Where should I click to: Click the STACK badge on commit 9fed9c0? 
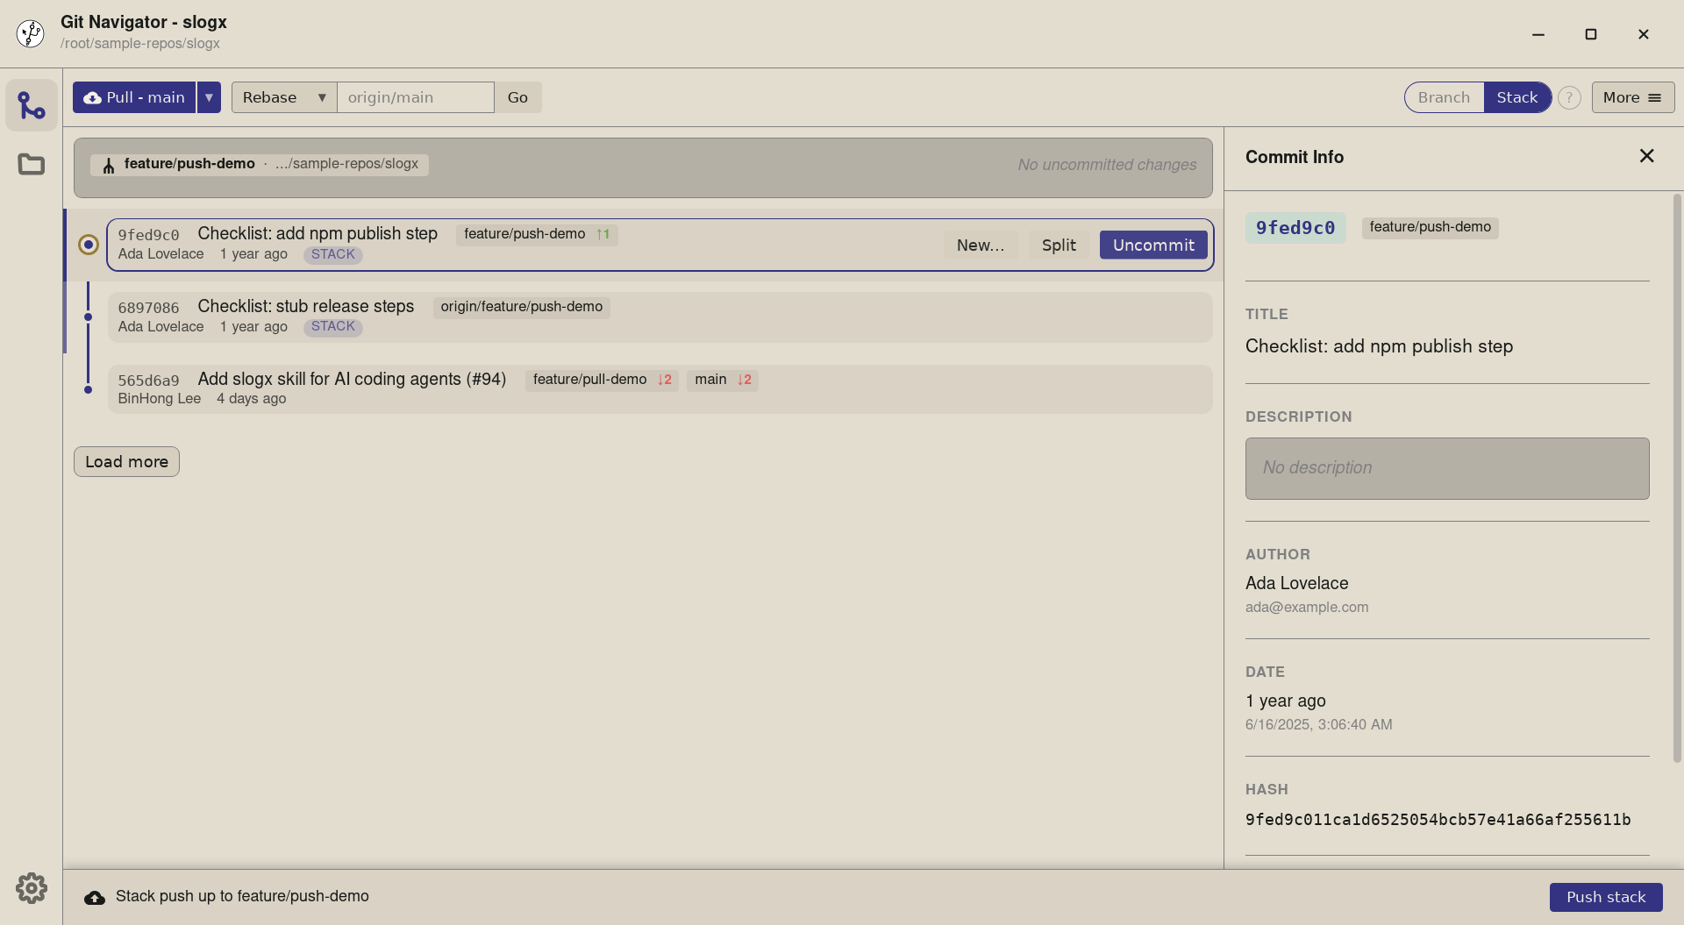(x=333, y=254)
